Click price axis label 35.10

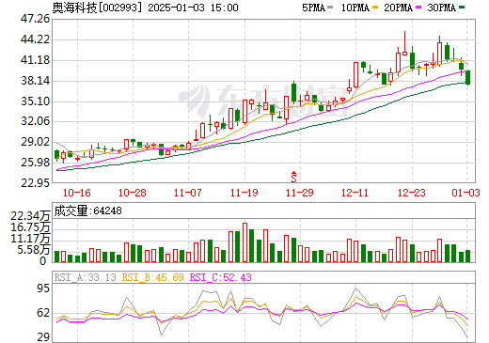(35, 101)
